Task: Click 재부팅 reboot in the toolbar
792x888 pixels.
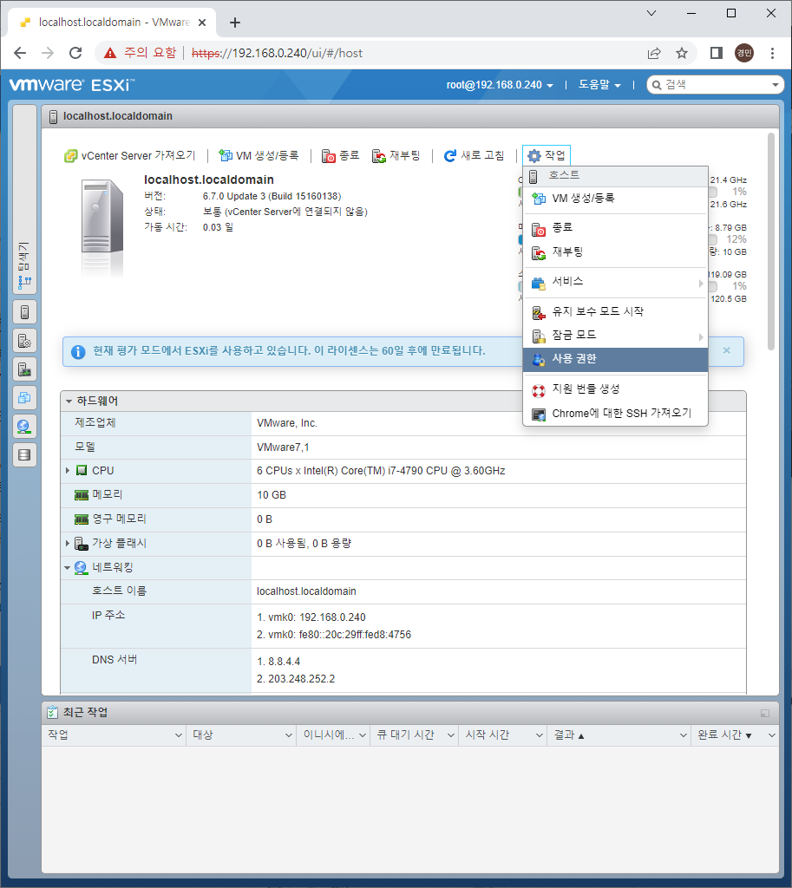Action: point(396,156)
